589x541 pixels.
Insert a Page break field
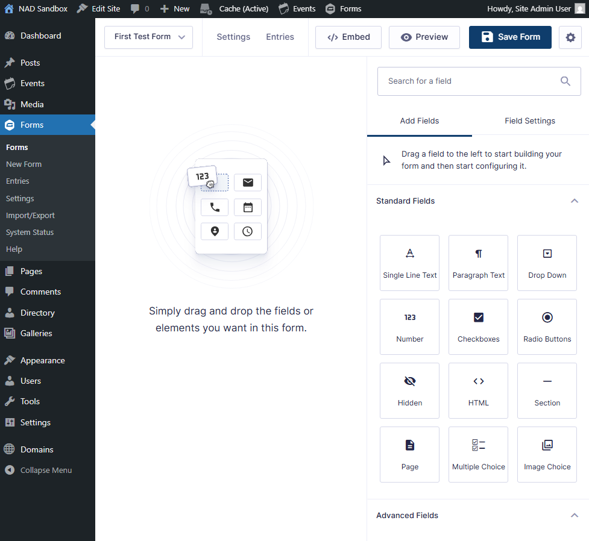[410, 455]
